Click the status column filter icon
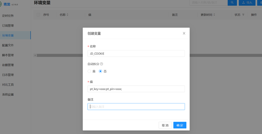This screenshot has height=134, width=262. (243, 15)
